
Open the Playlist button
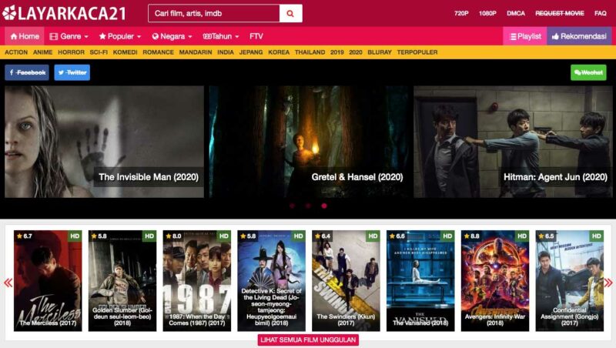[x=525, y=36]
